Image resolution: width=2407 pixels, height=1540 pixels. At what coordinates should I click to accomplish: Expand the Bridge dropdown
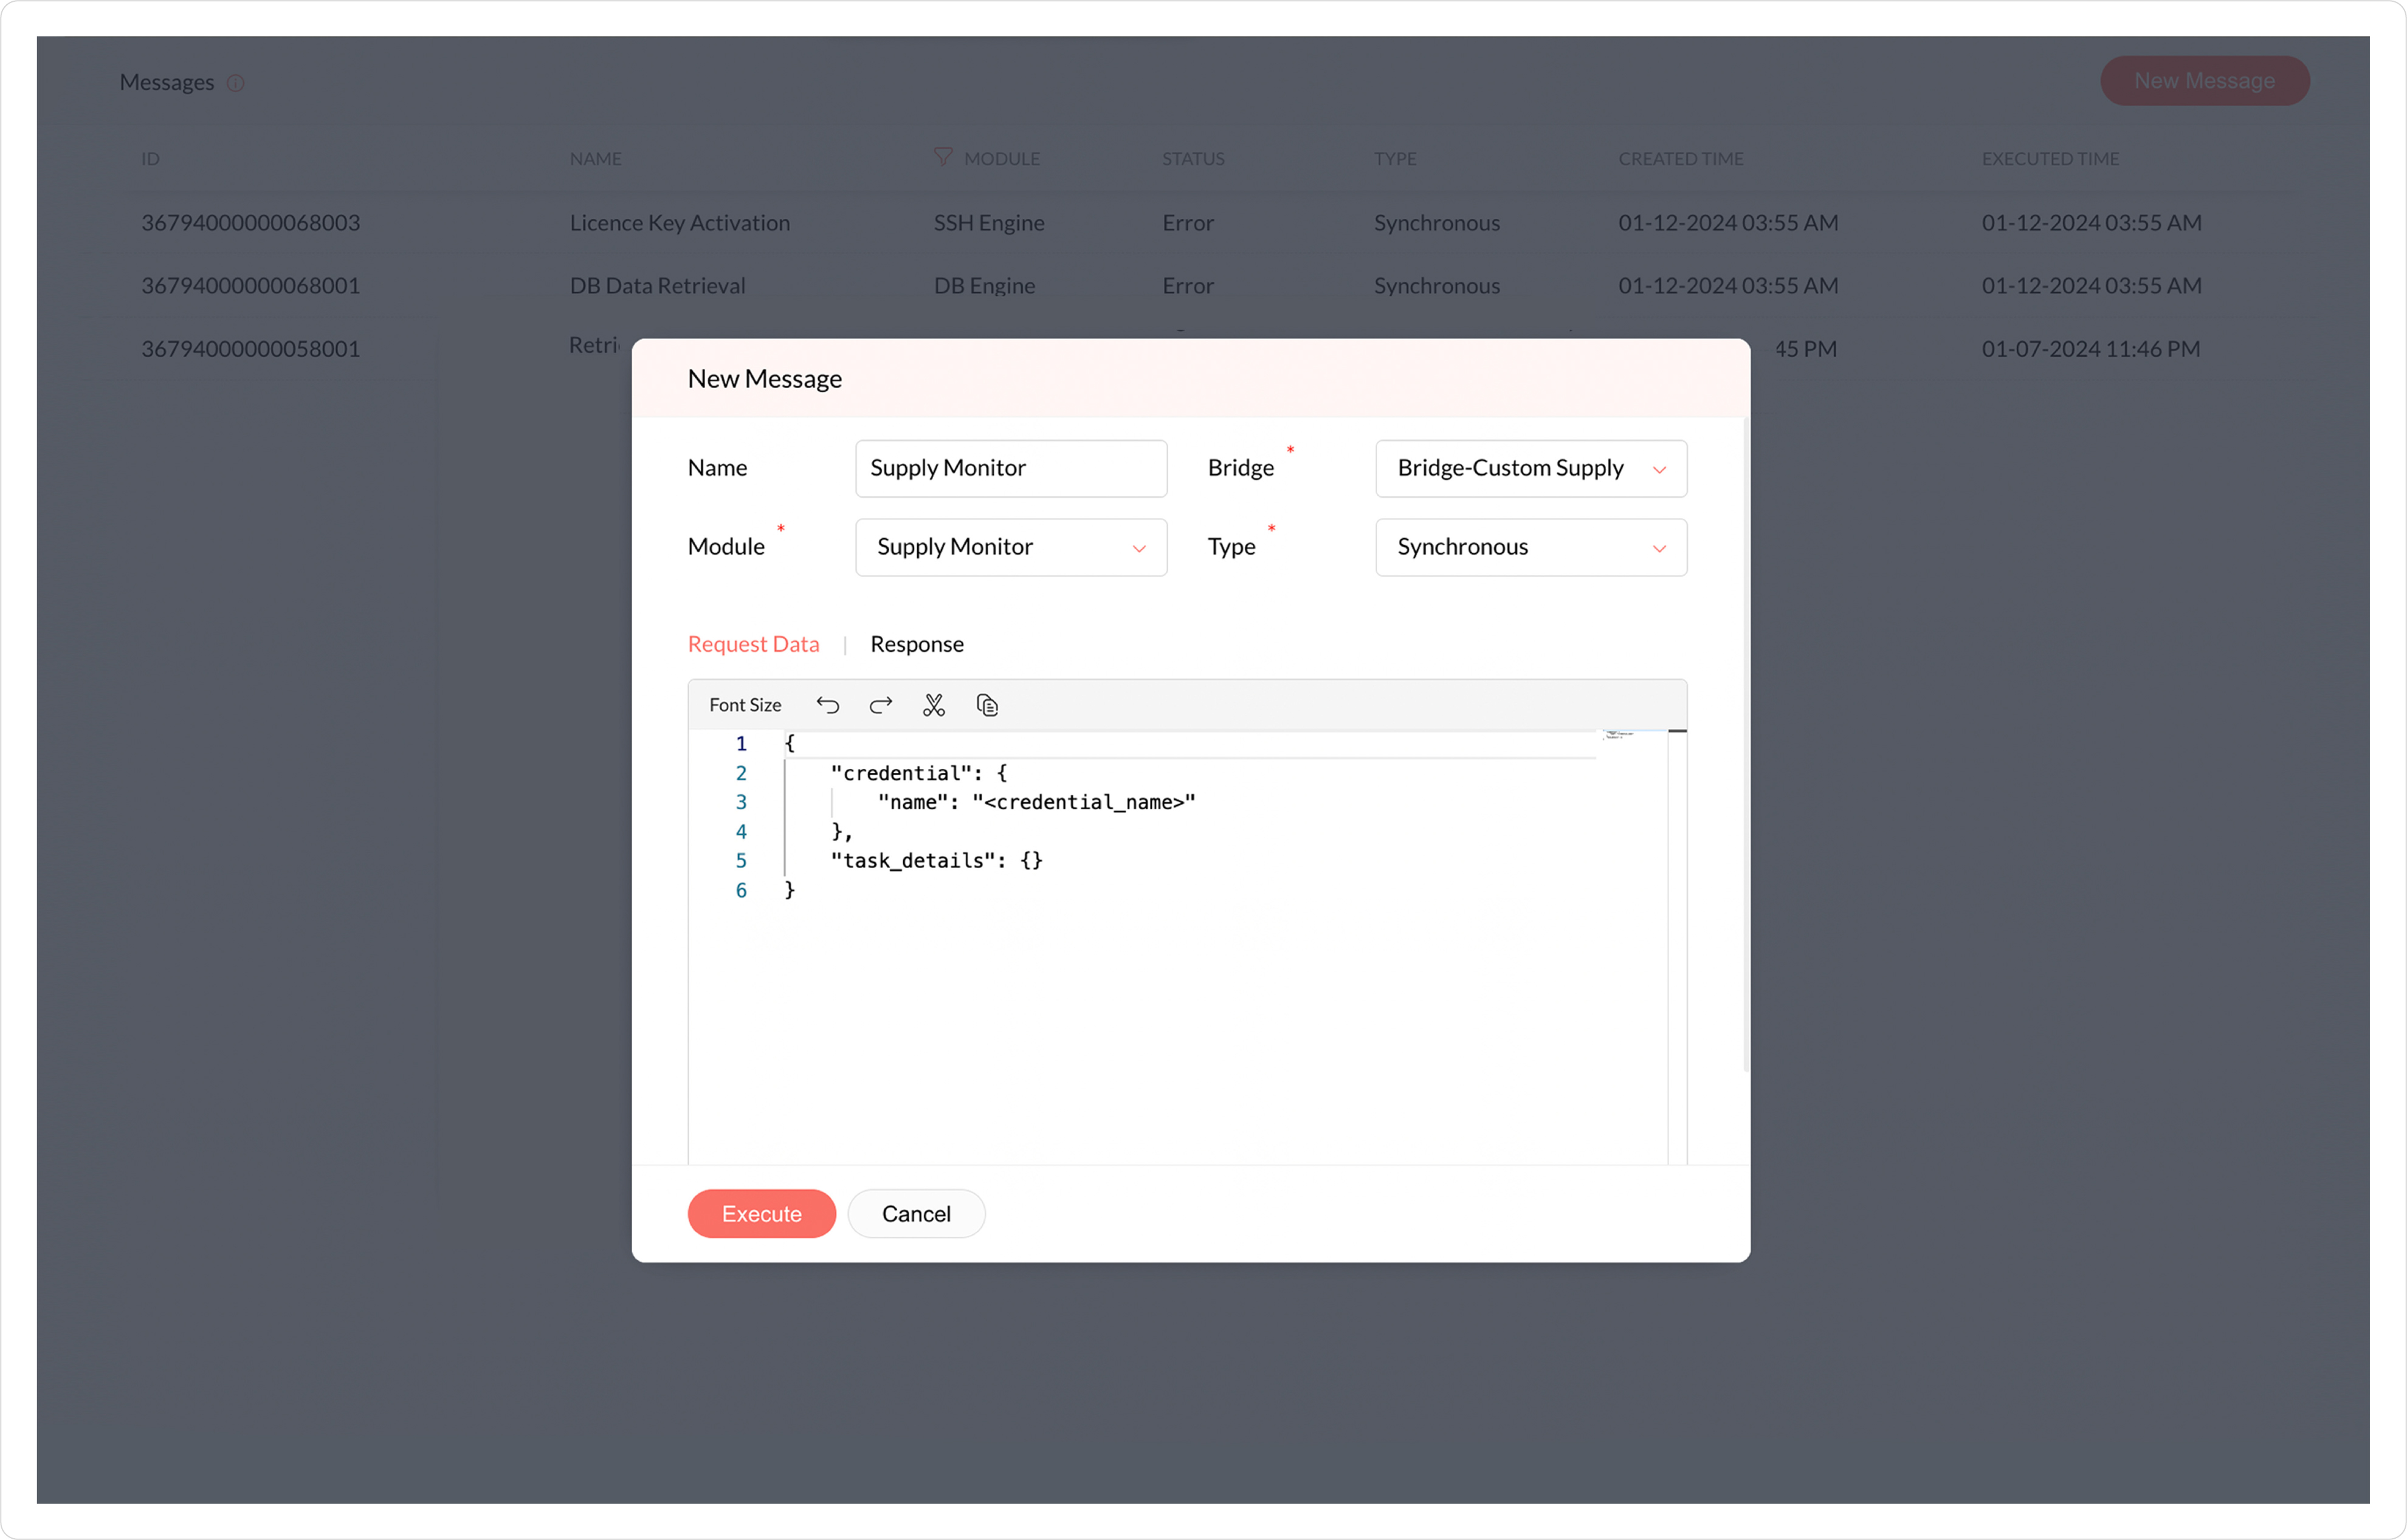(x=1530, y=468)
